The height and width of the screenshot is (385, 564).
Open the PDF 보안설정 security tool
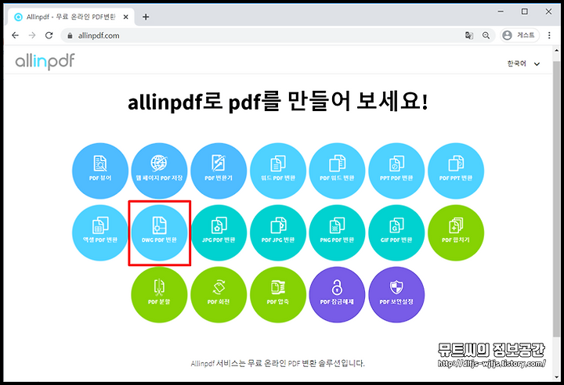pos(396,295)
